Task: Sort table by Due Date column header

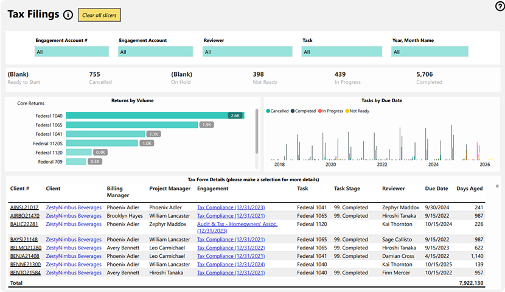Action: click(436, 189)
